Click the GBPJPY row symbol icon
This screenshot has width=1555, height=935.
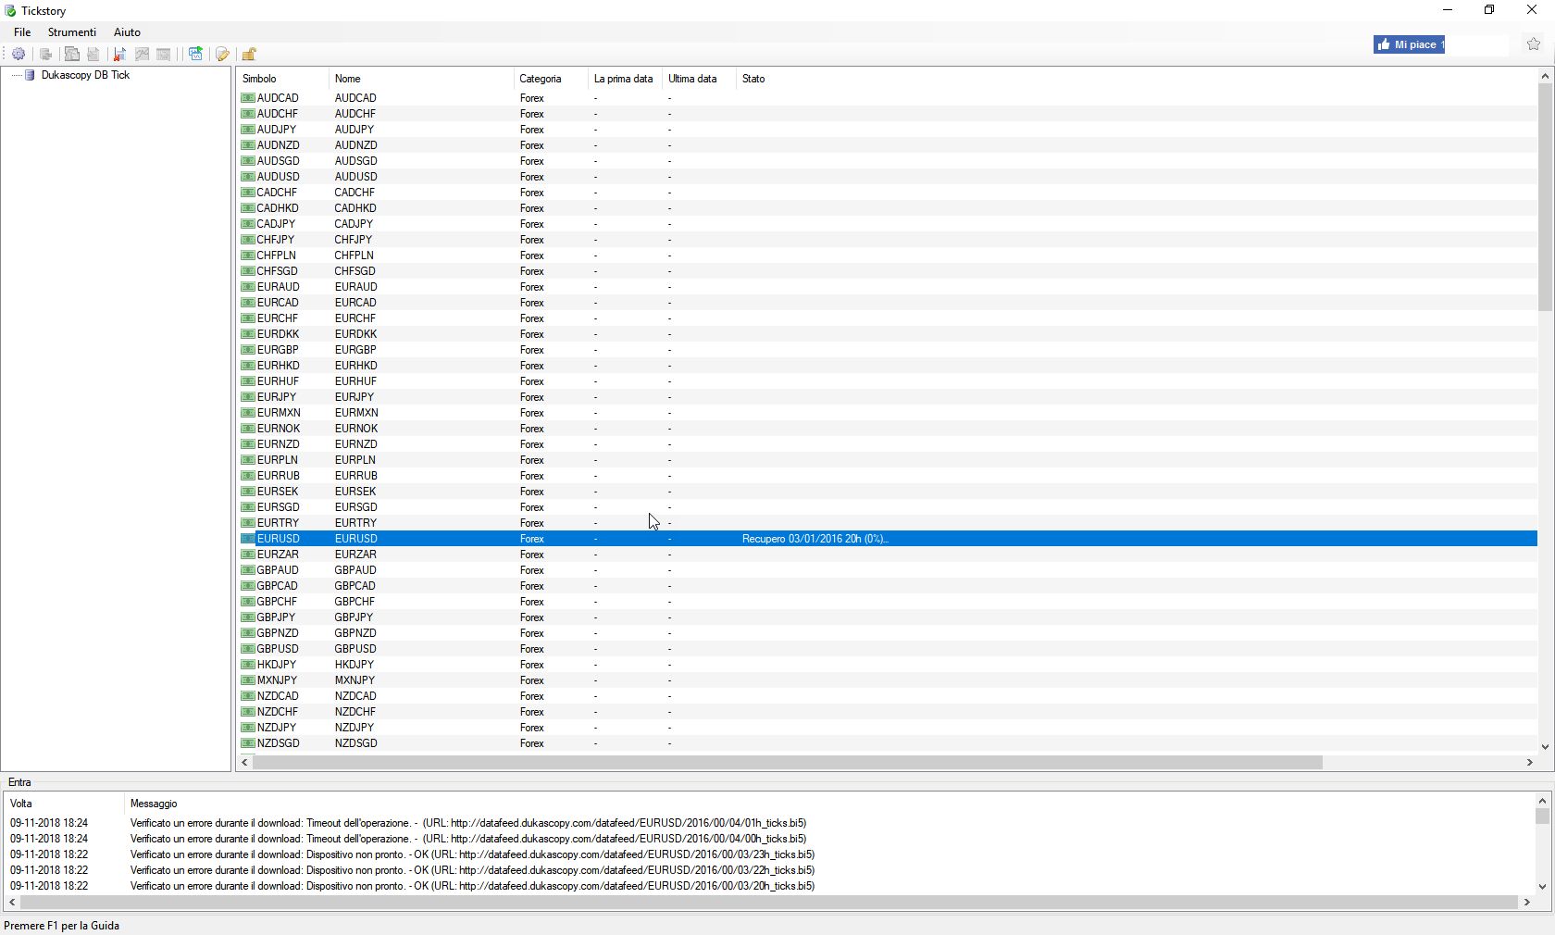[247, 617]
